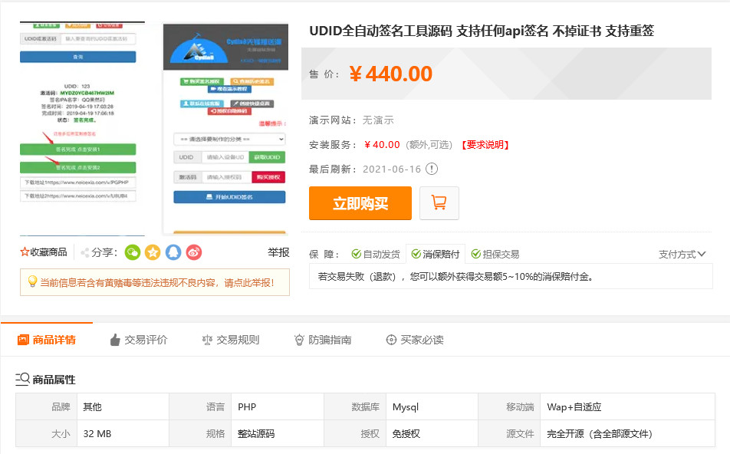Click the Mysql database cell
Viewport: 730px width, 454px height.
[432, 407]
